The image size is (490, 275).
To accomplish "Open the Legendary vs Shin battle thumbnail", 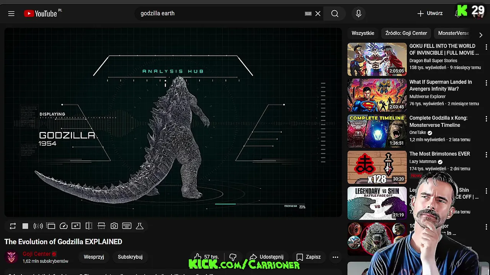I will (x=377, y=203).
